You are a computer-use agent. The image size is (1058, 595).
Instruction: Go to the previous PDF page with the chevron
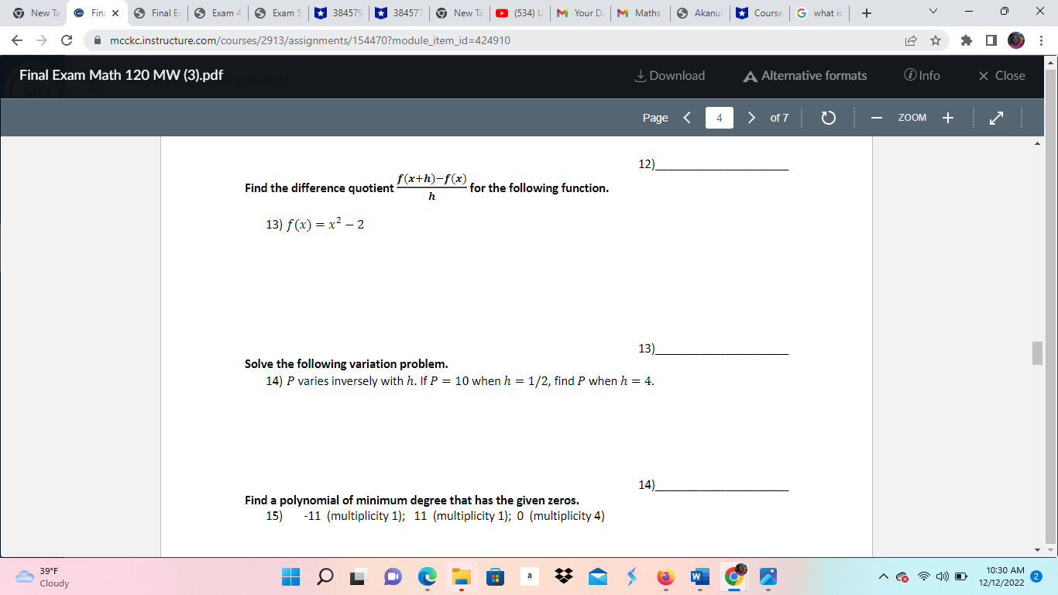coord(686,117)
